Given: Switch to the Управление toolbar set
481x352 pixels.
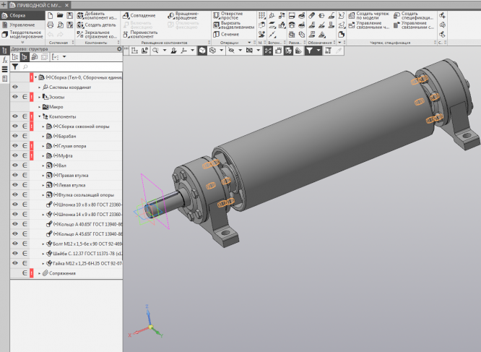Looking at the screenshot, I should [x=22, y=24].
